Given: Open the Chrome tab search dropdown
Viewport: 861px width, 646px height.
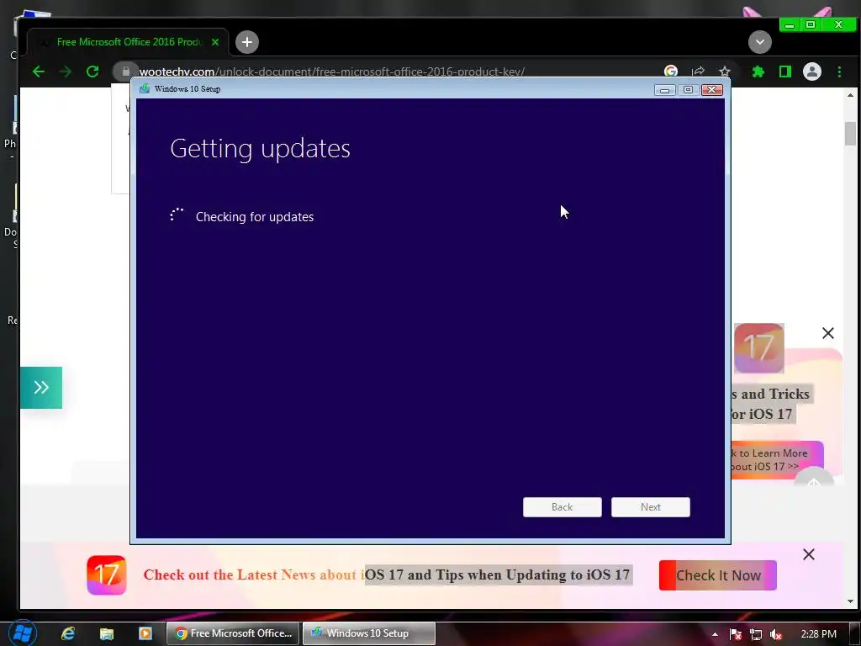Looking at the screenshot, I should [760, 42].
